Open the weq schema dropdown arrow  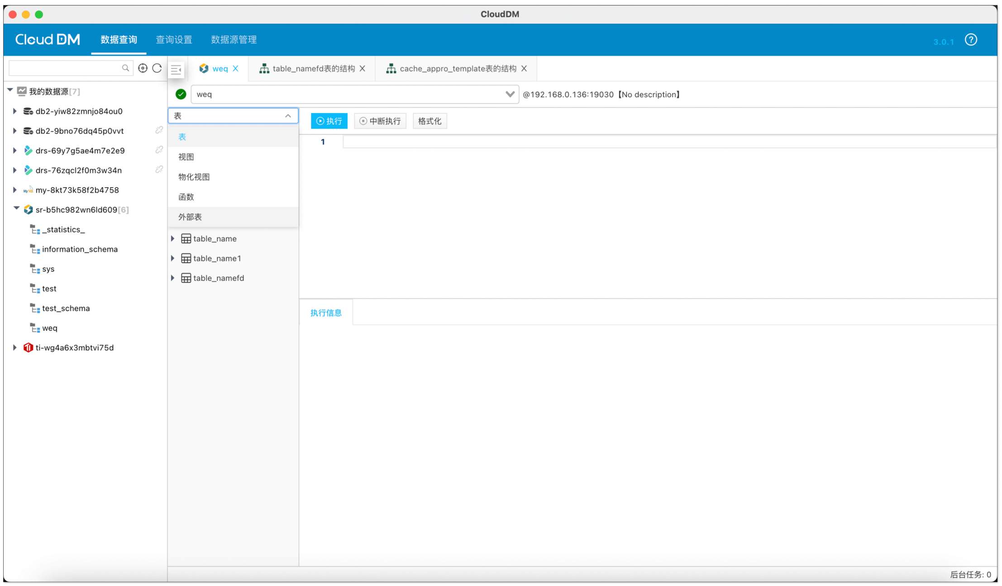click(510, 94)
